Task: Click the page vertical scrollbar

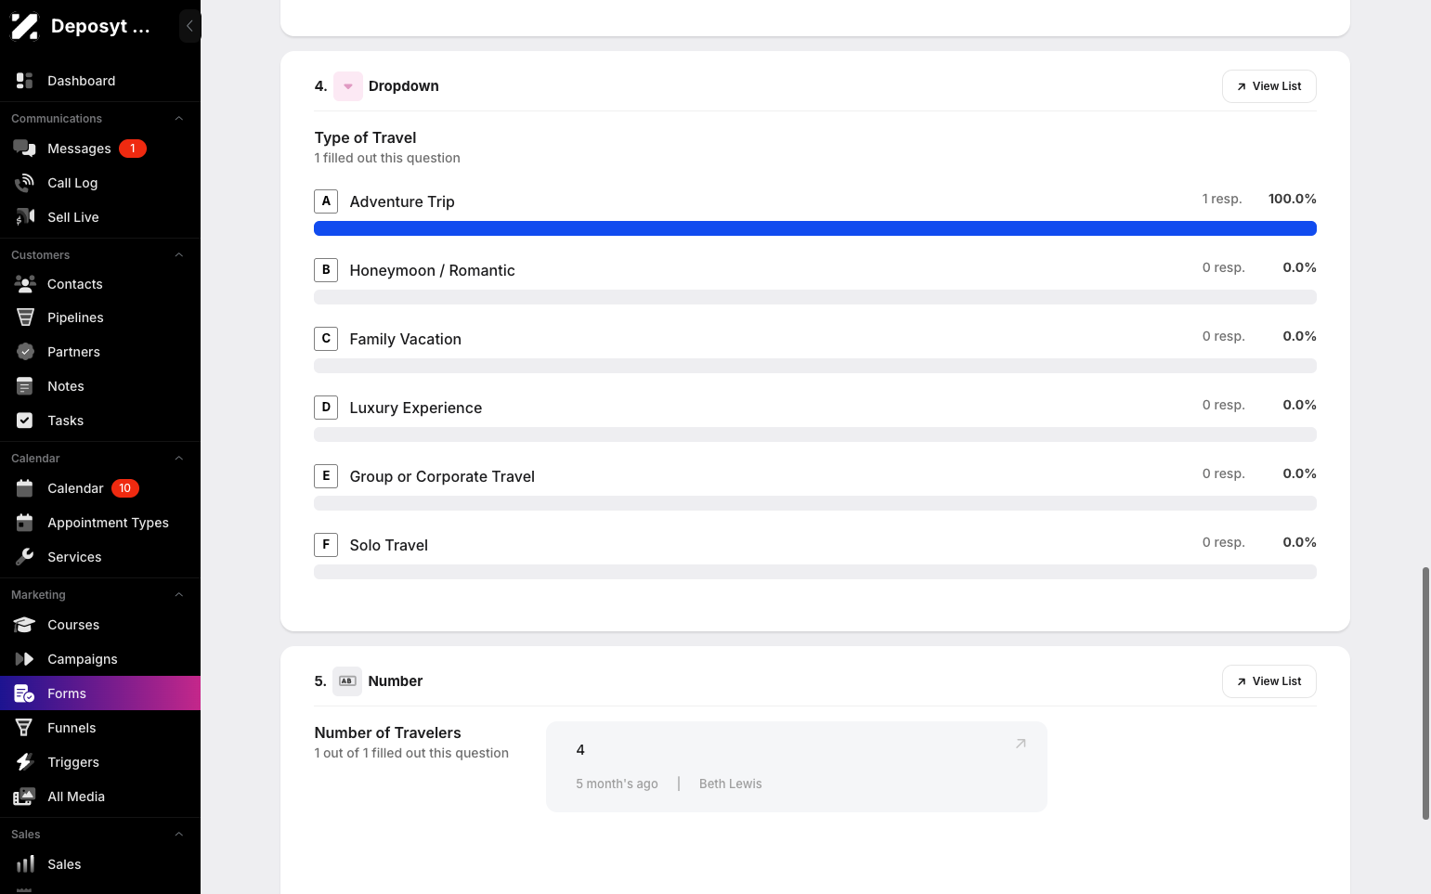Action: coord(1425,693)
